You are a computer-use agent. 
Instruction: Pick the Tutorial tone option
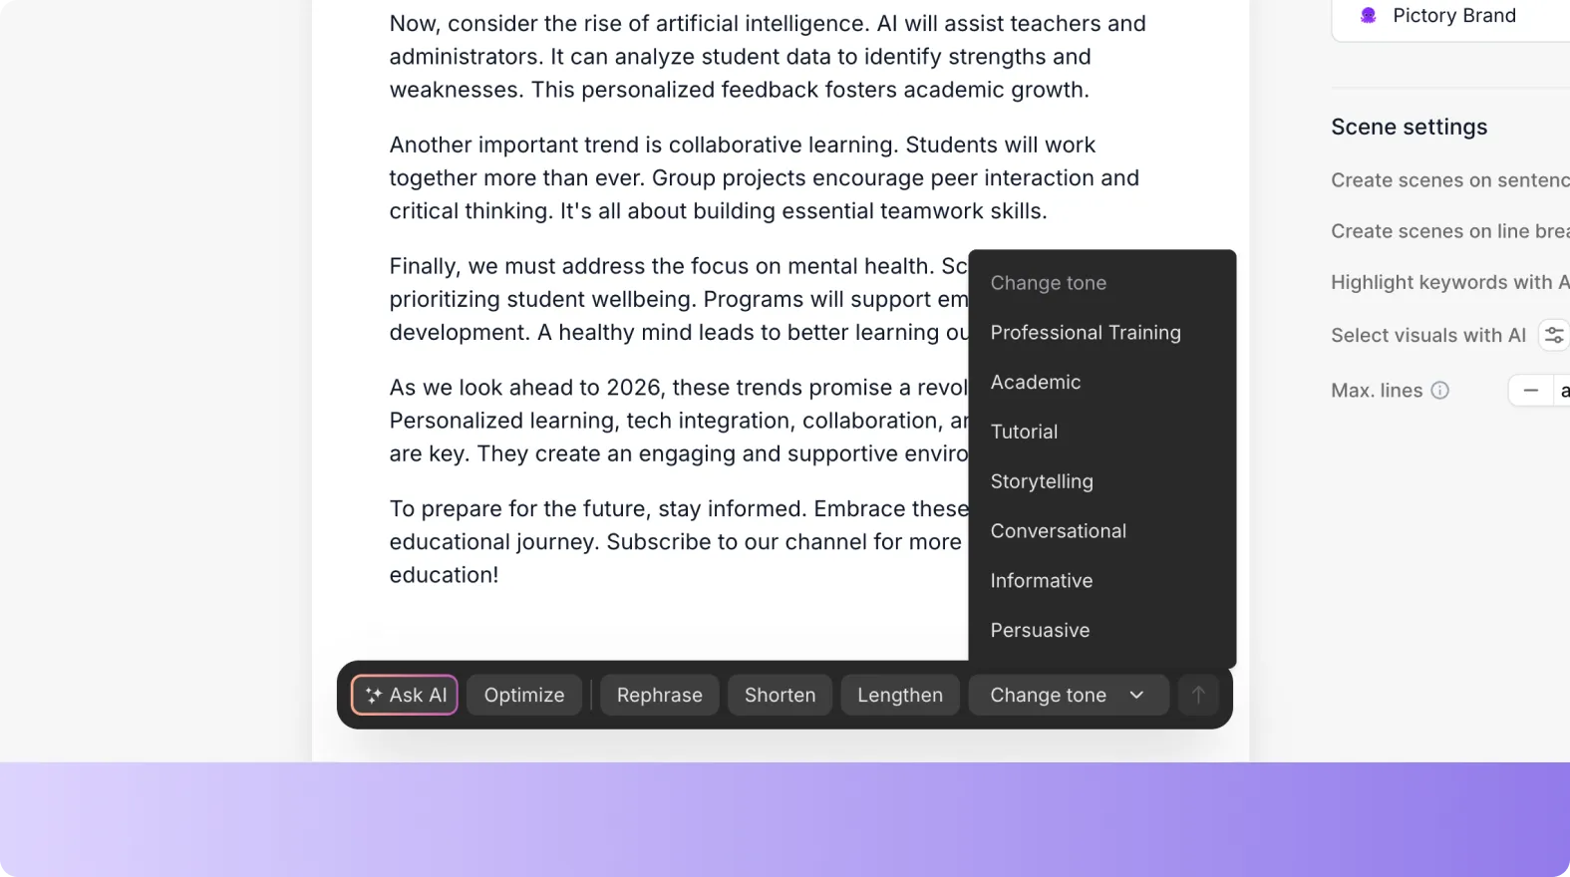(x=1024, y=433)
